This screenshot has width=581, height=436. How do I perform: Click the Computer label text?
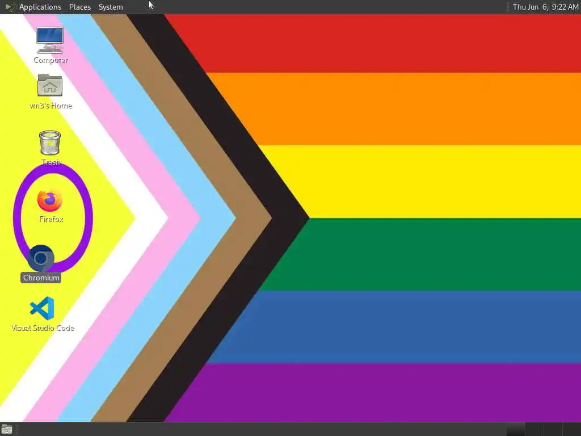point(50,60)
